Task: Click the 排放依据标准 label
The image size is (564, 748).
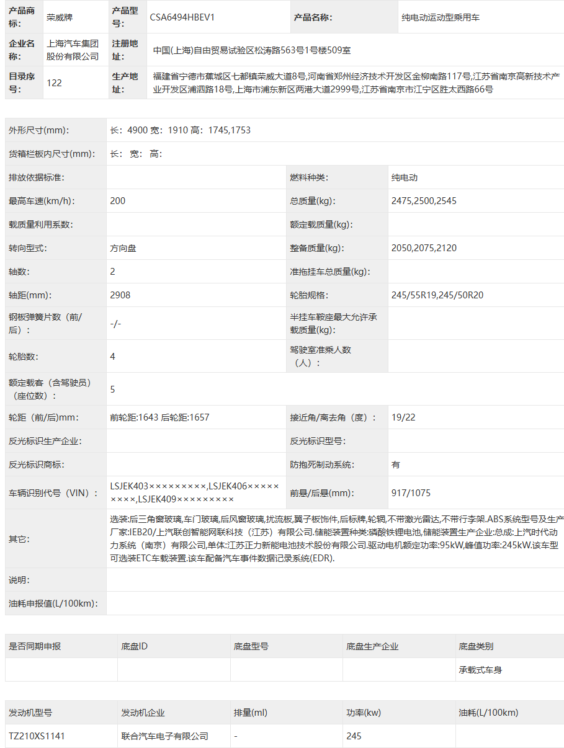Action: [x=37, y=177]
